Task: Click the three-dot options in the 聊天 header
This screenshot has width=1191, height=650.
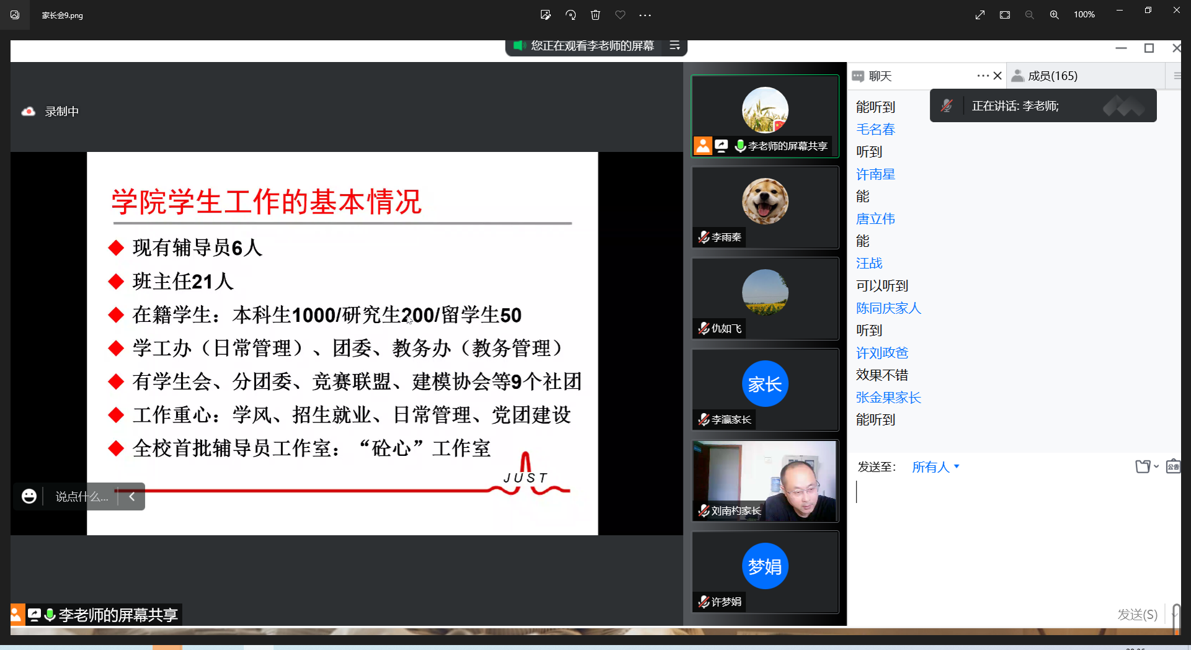Action: pyautogui.click(x=983, y=76)
